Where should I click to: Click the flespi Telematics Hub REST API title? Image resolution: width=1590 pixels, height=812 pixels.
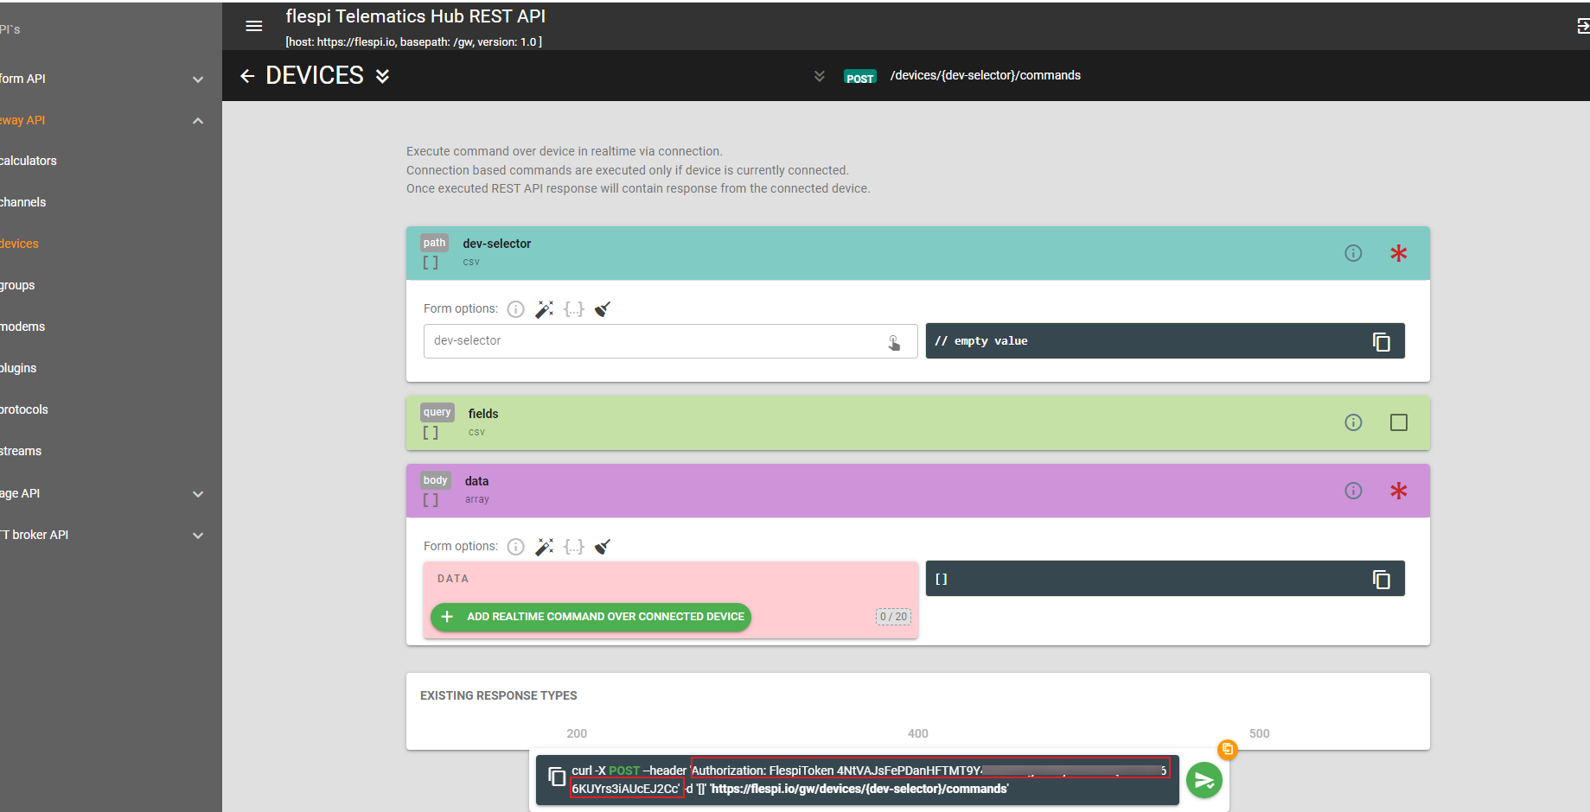415,16
